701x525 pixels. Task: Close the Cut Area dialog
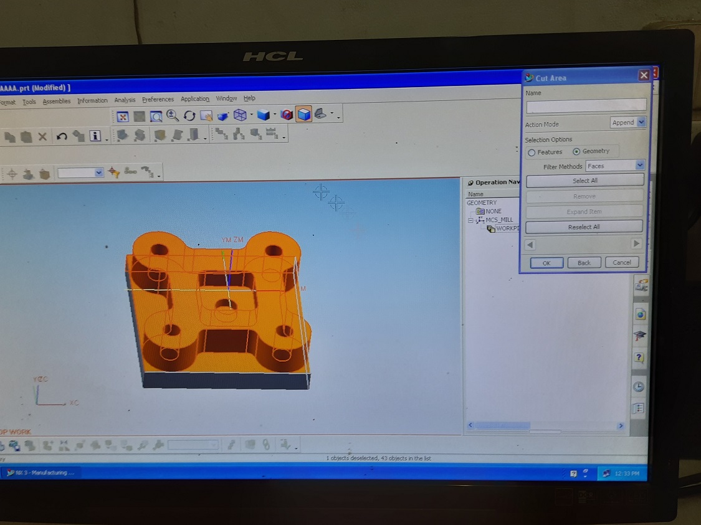[644, 75]
